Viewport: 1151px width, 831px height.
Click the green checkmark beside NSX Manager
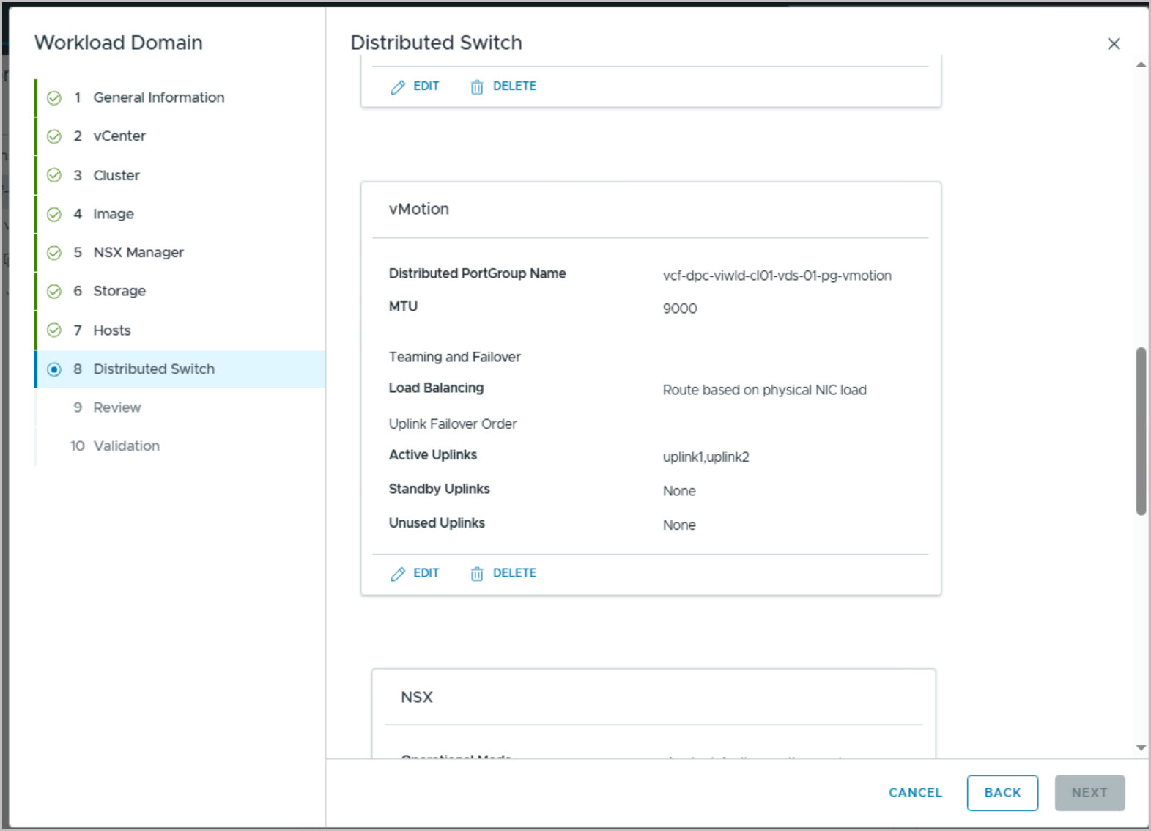[54, 253]
